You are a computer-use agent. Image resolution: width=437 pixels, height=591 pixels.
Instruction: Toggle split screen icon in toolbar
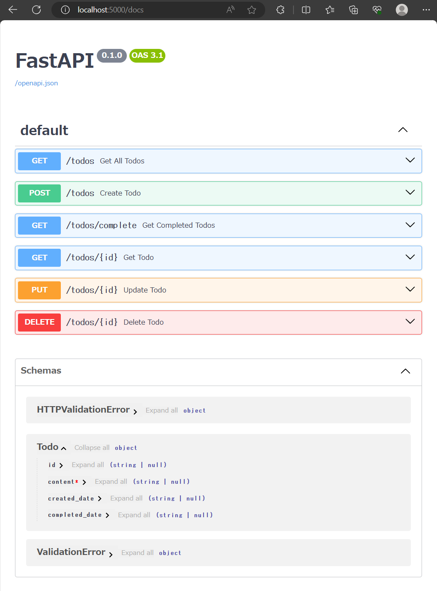tap(306, 10)
